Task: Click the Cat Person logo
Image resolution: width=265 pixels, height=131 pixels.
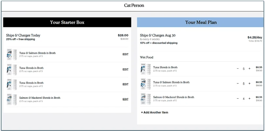Action: tap(134, 6)
